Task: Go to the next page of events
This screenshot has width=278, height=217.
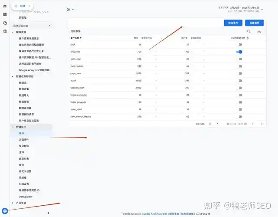Action: pyautogui.click(x=262, y=124)
